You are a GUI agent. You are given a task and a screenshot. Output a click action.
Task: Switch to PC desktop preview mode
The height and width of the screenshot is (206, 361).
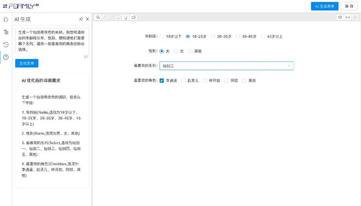tap(118, 17)
